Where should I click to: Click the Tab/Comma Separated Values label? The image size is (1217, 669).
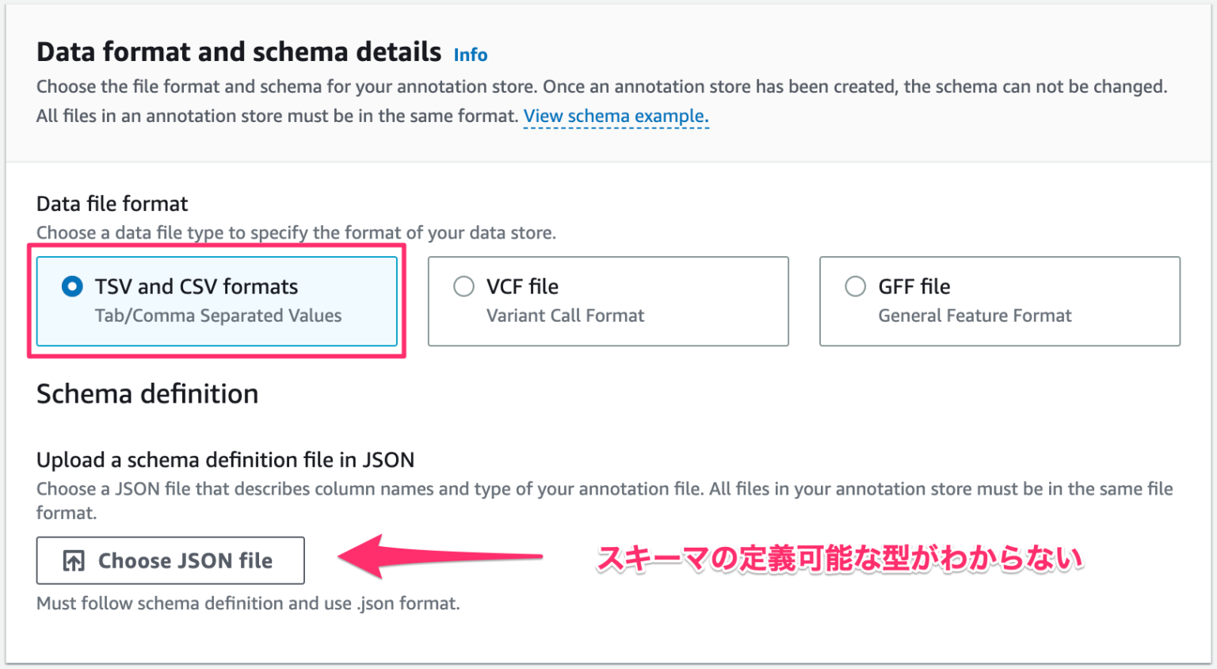point(219,315)
